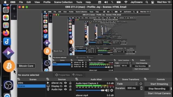This screenshot has width=173, height=97.
Task: Select the Audio Input source row
Action: [x=55, y=89]
